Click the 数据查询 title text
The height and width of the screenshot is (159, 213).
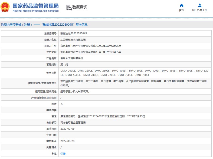click(80, 8)
